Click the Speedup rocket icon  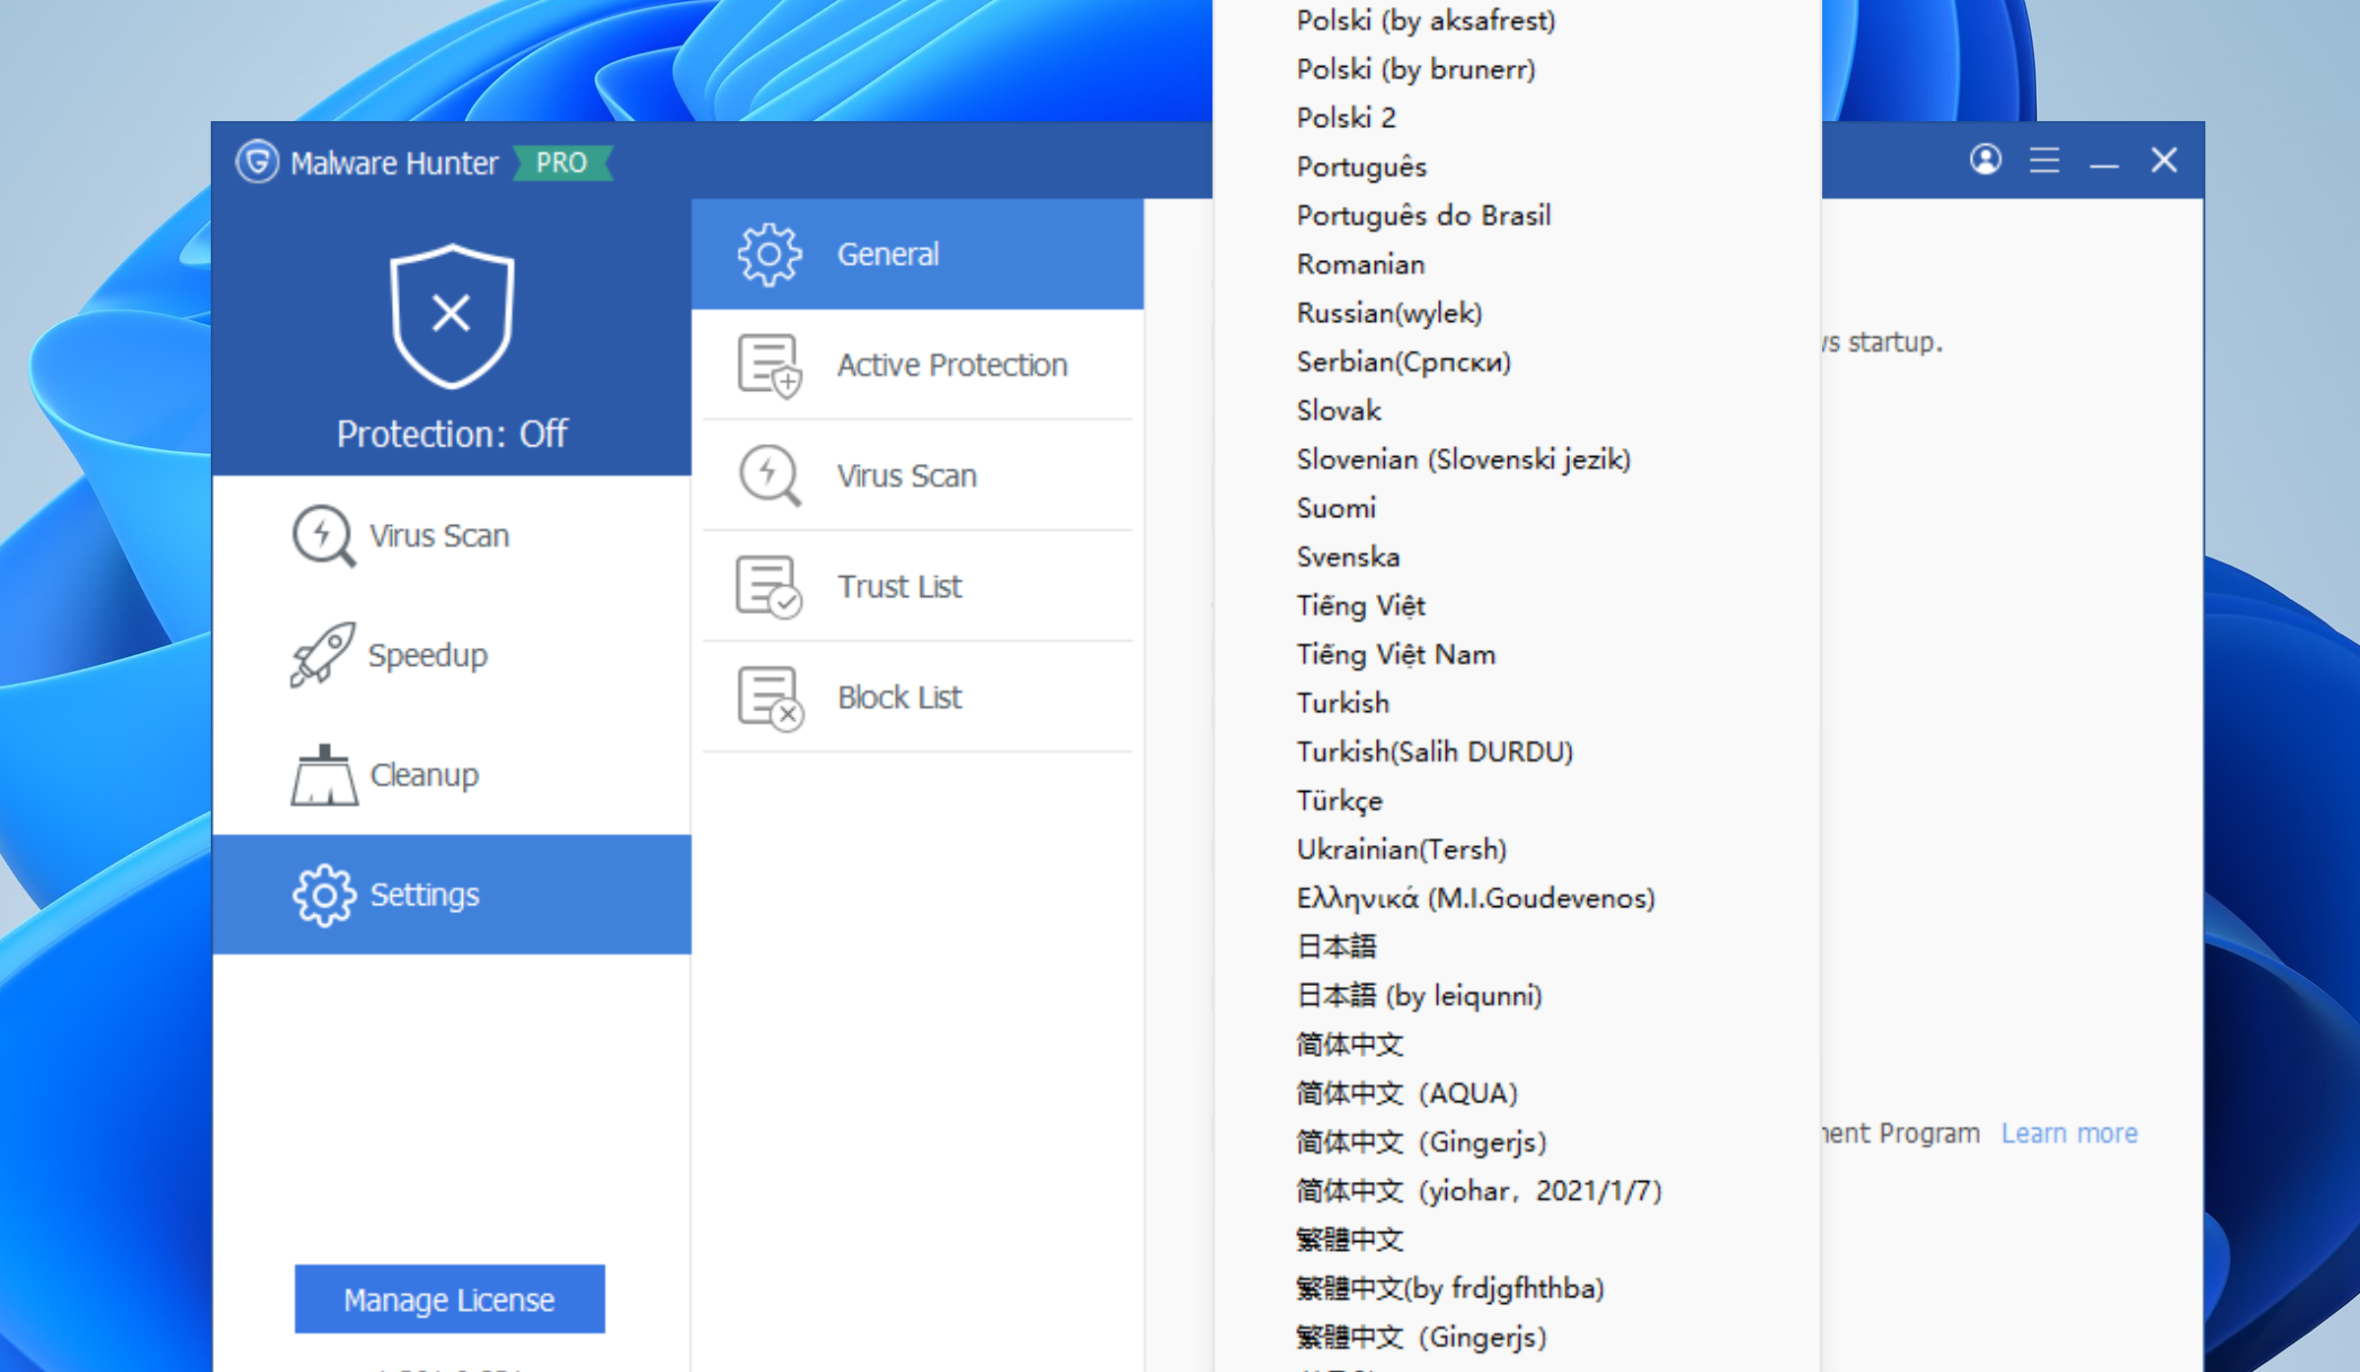tap(322, 655)
